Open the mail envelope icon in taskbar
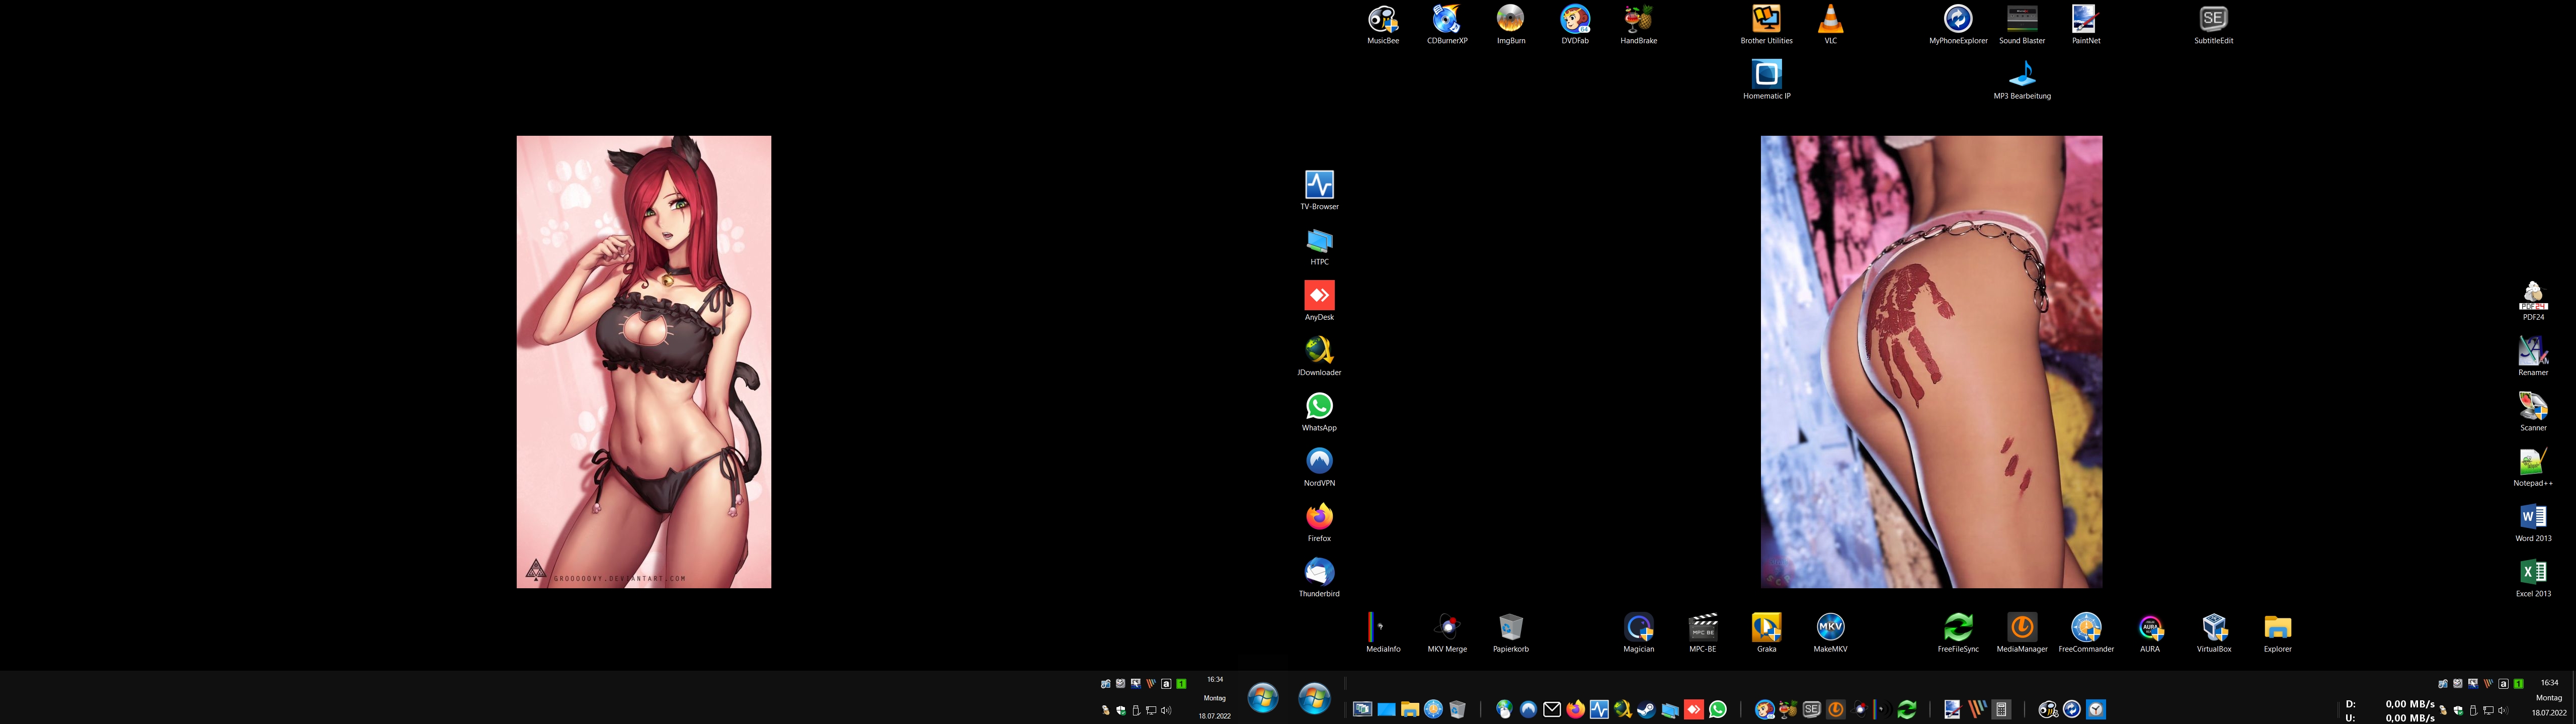 coord(1552,709)
